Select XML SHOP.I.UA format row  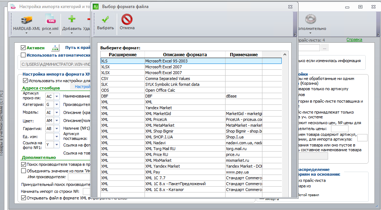(x=191, y=137)
